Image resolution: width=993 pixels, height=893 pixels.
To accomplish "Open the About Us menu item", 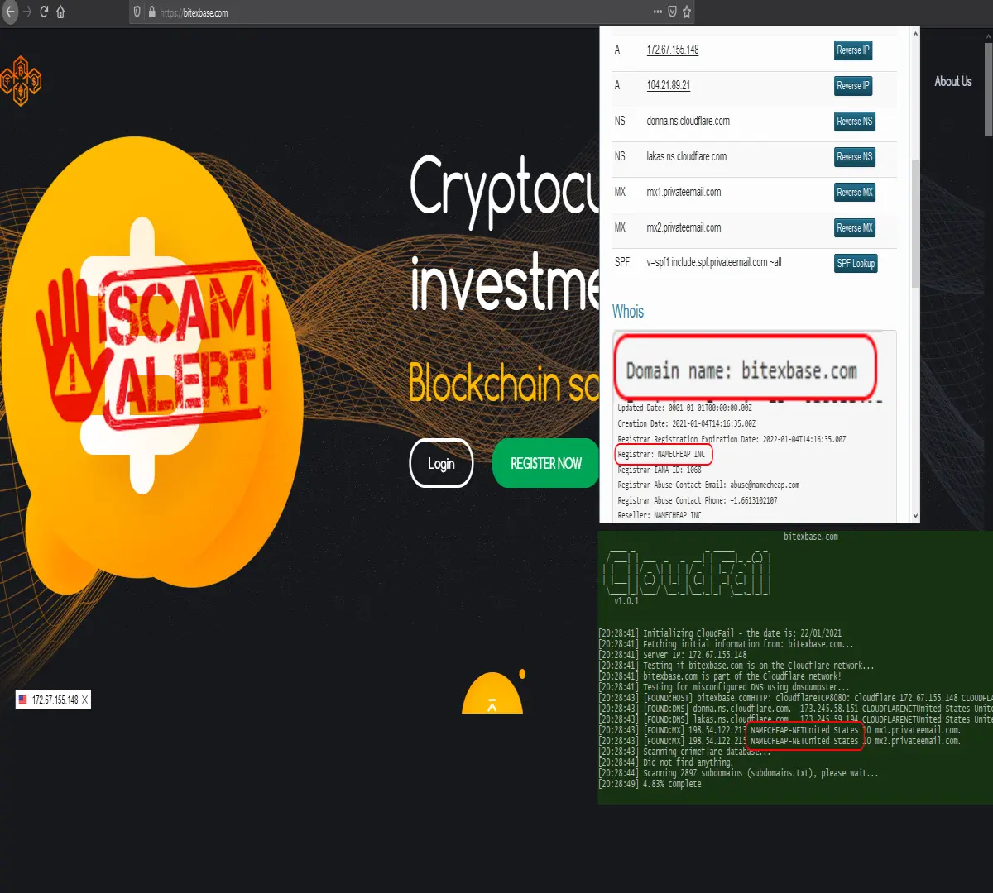I will (953, 81).
